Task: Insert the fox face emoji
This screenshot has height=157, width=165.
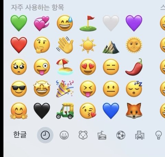Action: (134, 111)
